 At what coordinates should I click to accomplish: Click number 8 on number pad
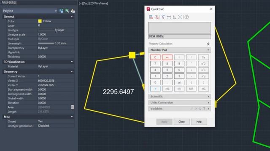(167, 64)
